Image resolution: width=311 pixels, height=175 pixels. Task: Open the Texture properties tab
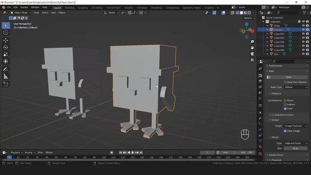pyautogui.click(x=260, y=154)
